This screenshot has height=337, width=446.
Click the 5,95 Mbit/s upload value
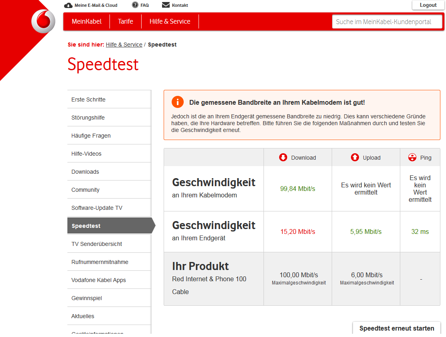tap(366, 232)
